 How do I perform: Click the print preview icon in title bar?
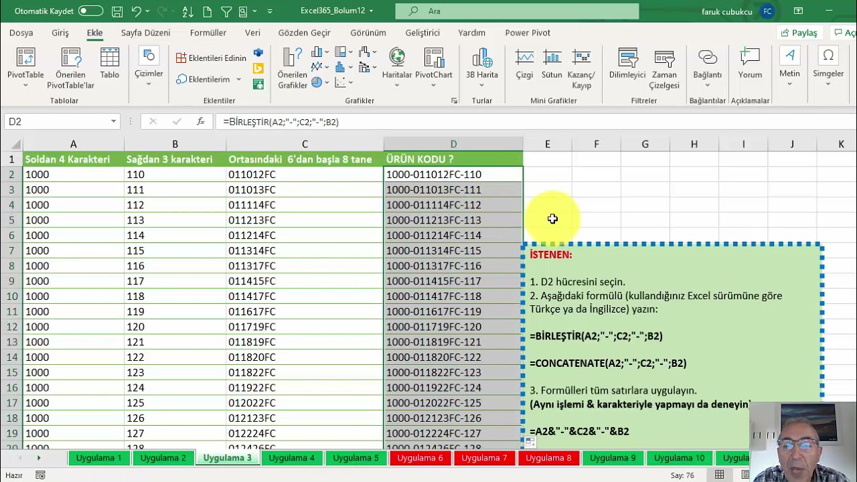[244, 11]
